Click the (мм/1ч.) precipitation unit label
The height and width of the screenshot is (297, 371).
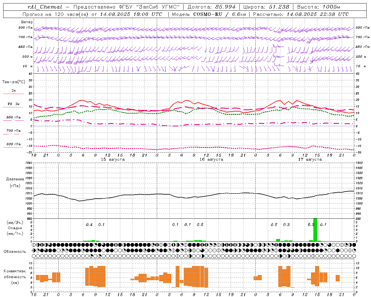(15, 233)
